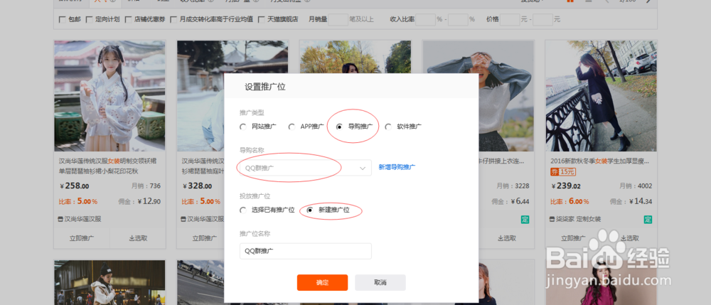The image size is (711, 305).
Task: Click the 价格 minimum yuan field
Action: pos(510,19)
